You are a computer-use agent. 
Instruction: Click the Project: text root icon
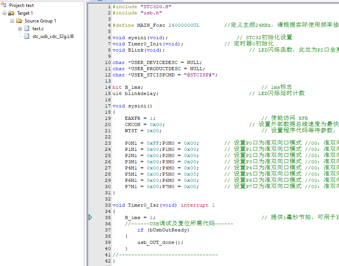(4, 5)
